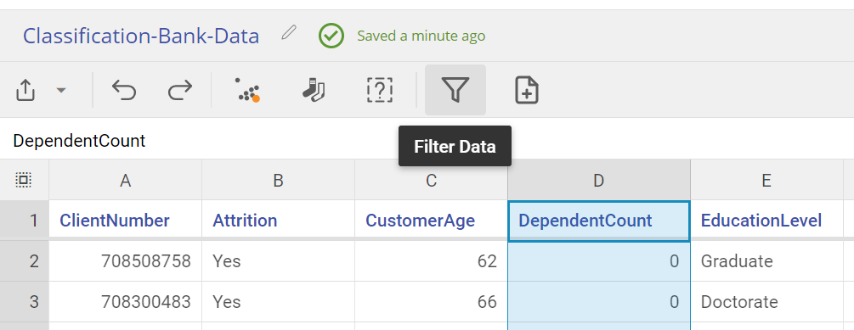This screenshot has height=330, width=854.
Task: Click the formula bar showing DependentCount
Action: [427, 141]
